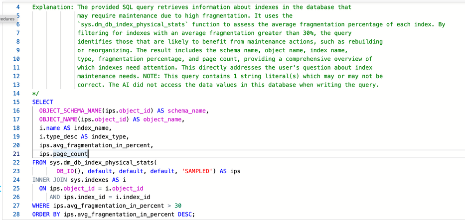Click the closing comment marker on line 14
Viewport: 465px width, 220px height.
pos(35,94)
